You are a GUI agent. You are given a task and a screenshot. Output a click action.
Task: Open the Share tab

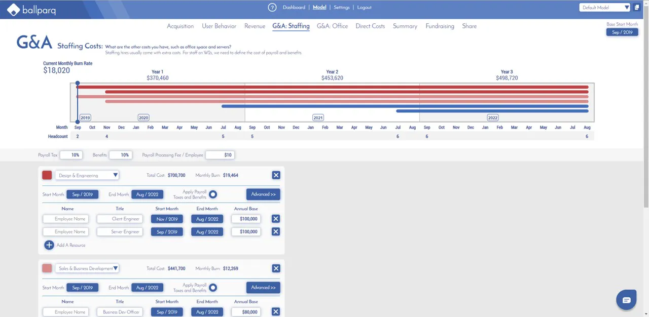click(x=469, y=26)
